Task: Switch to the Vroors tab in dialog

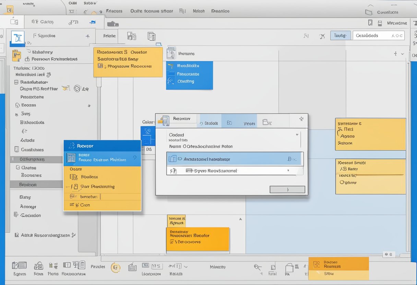Action: 249,123
